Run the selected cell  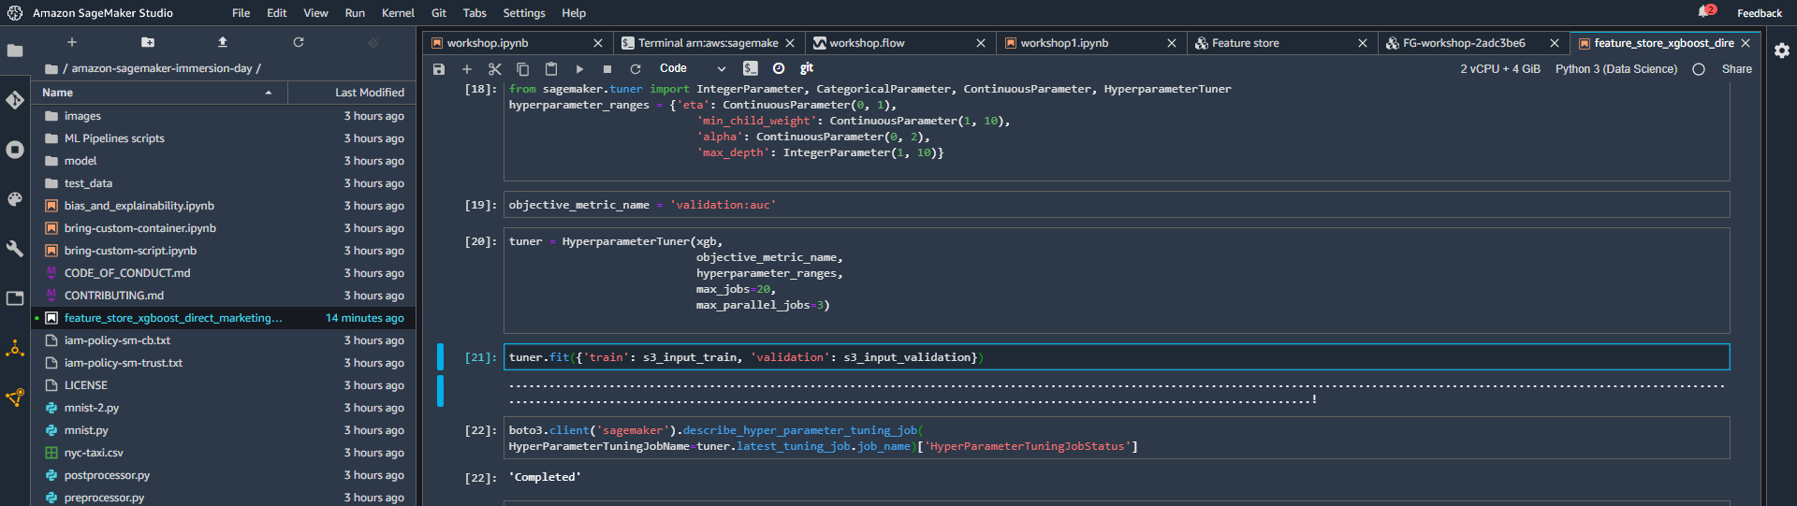pyautogui.click(x=579, y=69)
